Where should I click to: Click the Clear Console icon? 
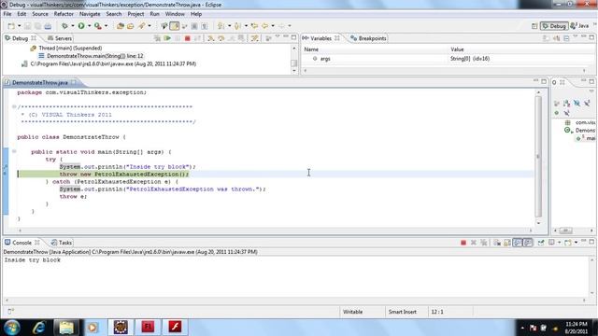[497, 243]
